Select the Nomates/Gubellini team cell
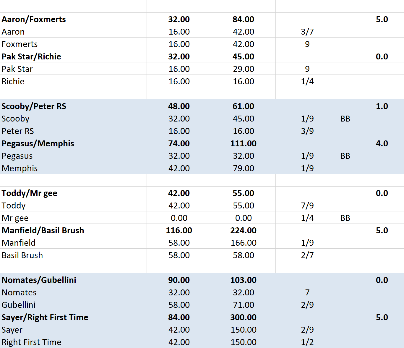Image resolution: width=404 pixels, height=348 pixels. point(39,280)
